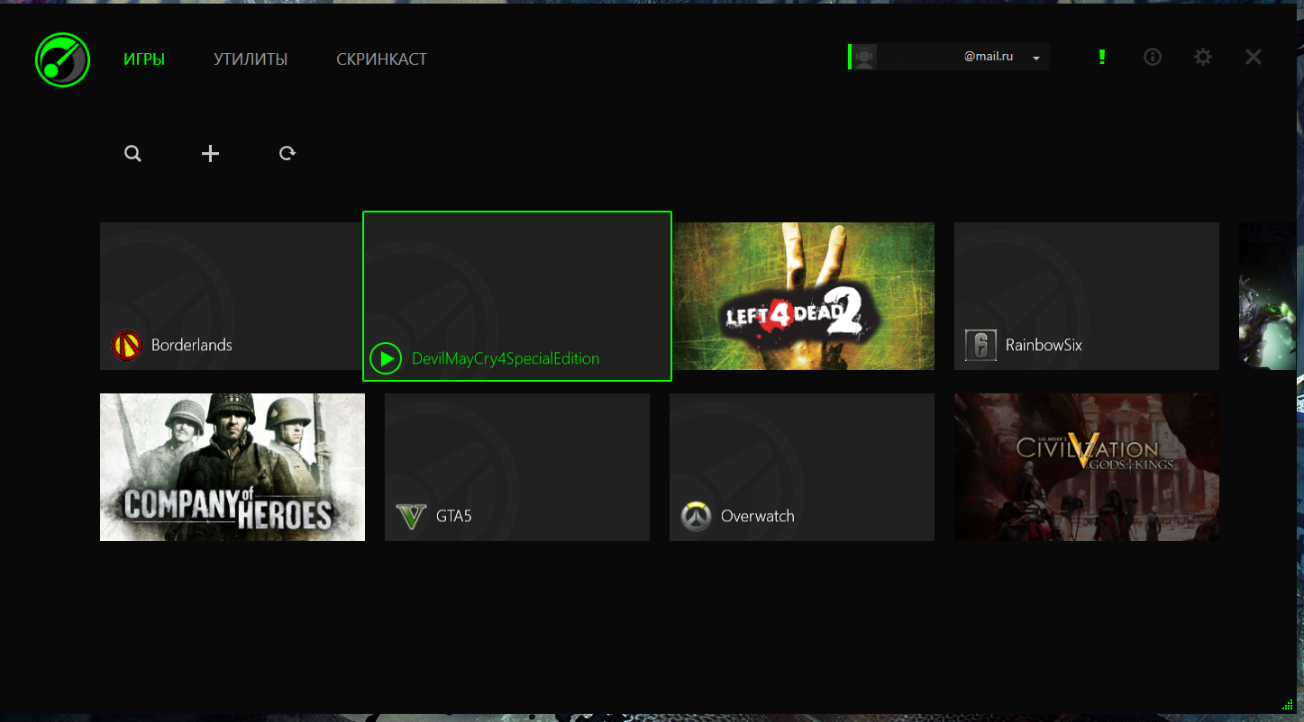This screenshot has width=1304, height=722.
Task: Switch to the ИГРЫ tab
Action: (144, 59)
